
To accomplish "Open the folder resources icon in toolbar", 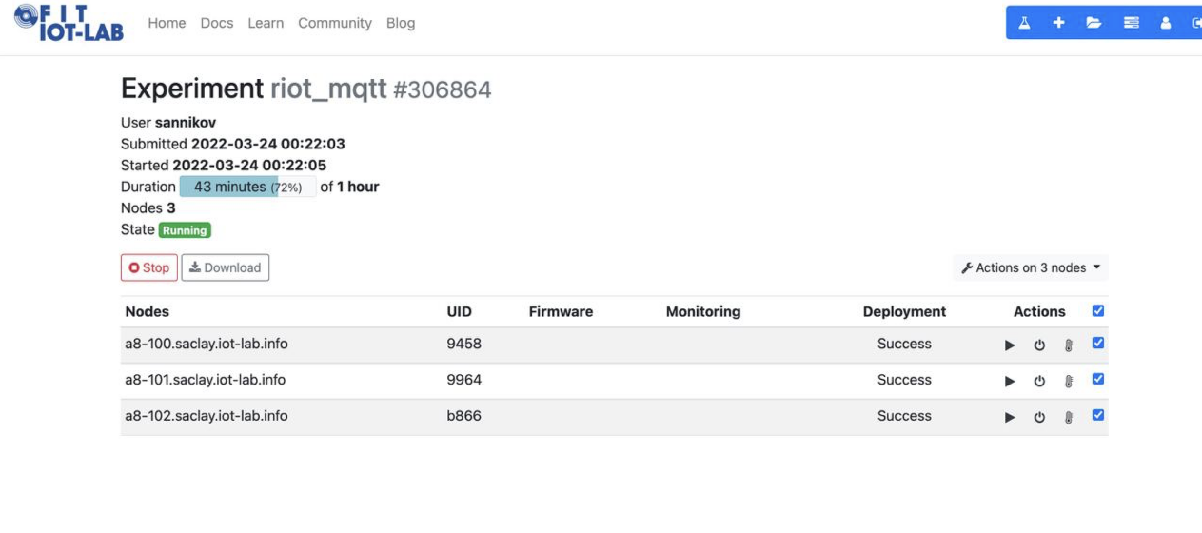I will coord(1094,22).
